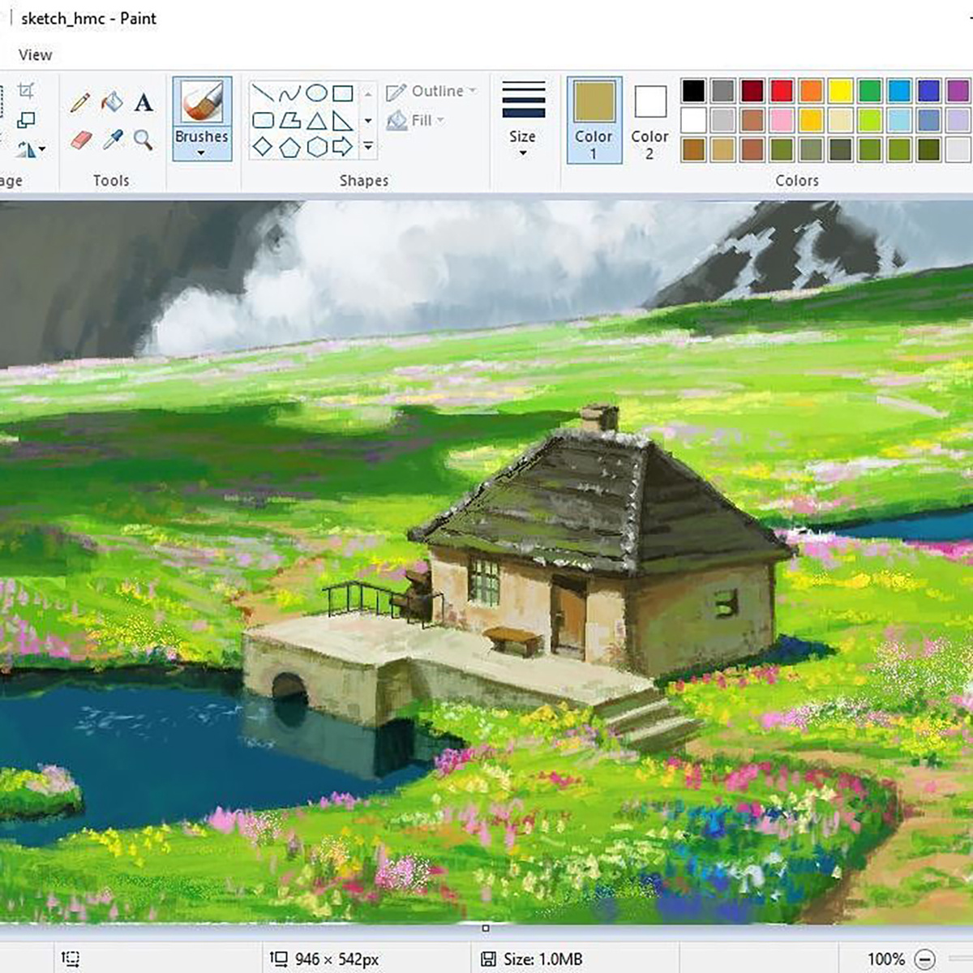This screenshot has height=973, width=973.
Task: Pick the white swatch in the color palette
Action: pos(693,120)
